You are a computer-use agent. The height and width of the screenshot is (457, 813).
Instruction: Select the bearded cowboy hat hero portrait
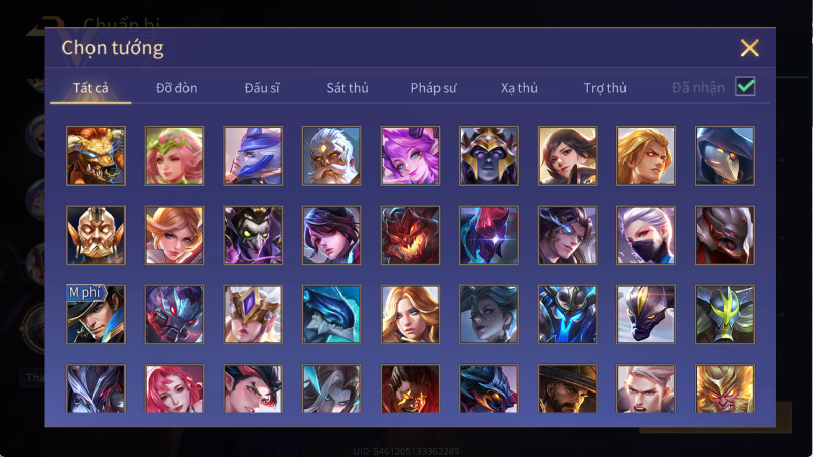(x=567, y=388)
